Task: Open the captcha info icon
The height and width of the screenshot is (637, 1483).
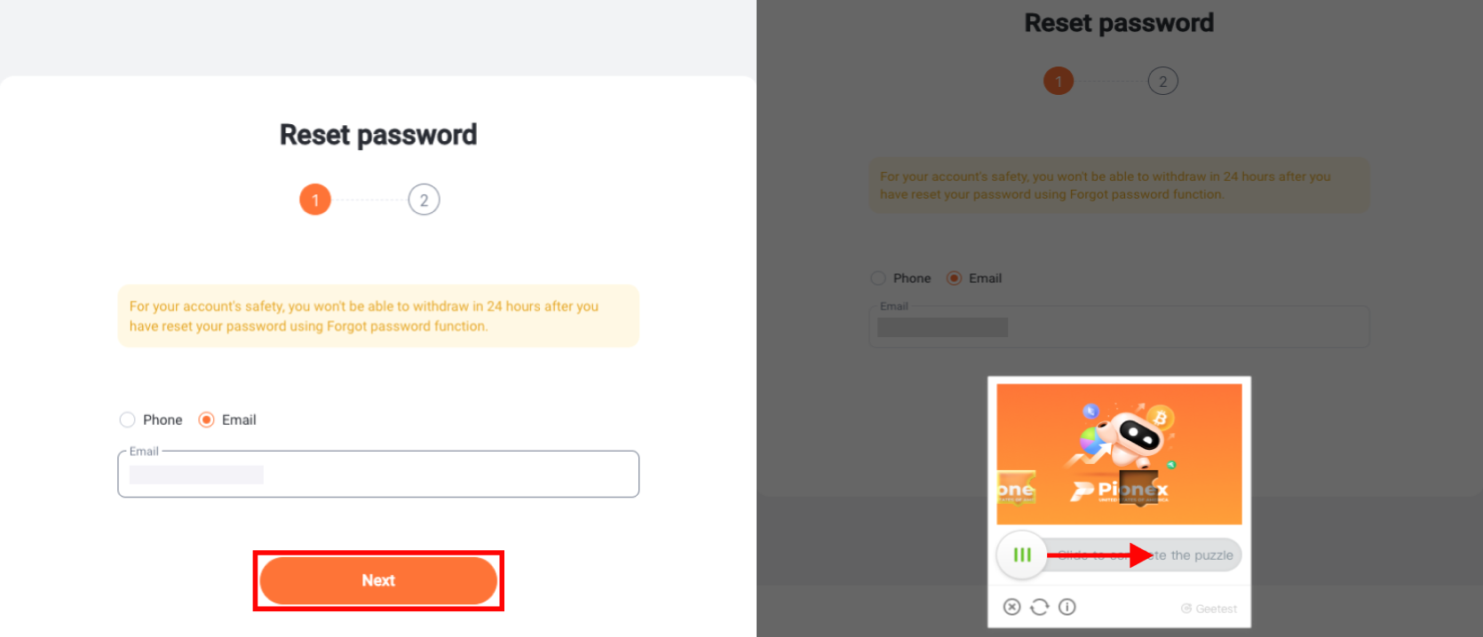Action: pyautogui.click(x=1067, y=607)
